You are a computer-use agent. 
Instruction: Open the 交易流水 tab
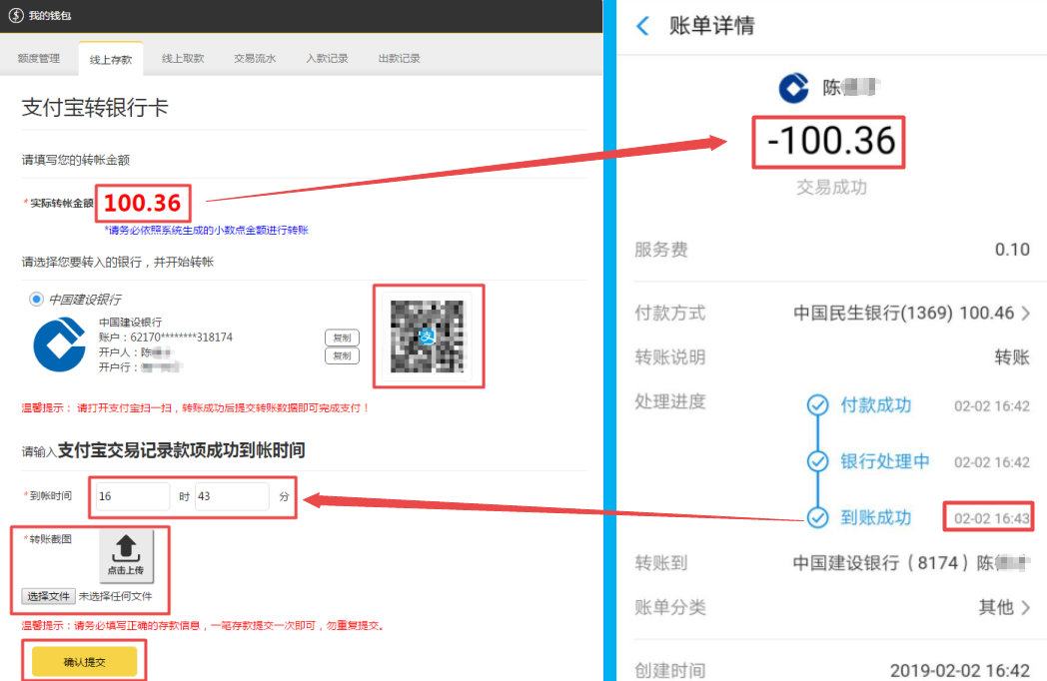[255, 59]
